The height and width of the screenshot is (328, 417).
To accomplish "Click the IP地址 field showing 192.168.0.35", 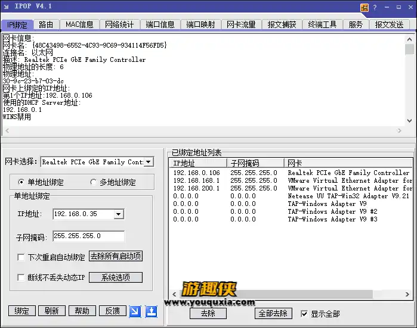I will pyautogui.click(x=84, y=214).
